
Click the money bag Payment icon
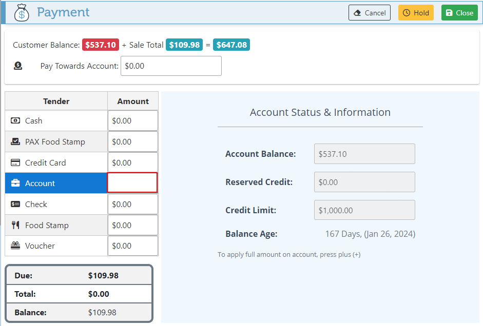22,13
